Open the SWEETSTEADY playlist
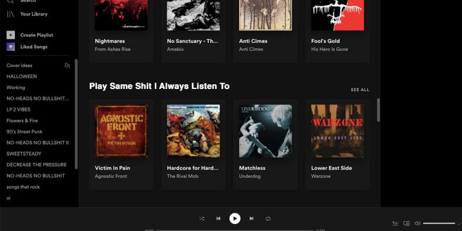 coord(24,154)
